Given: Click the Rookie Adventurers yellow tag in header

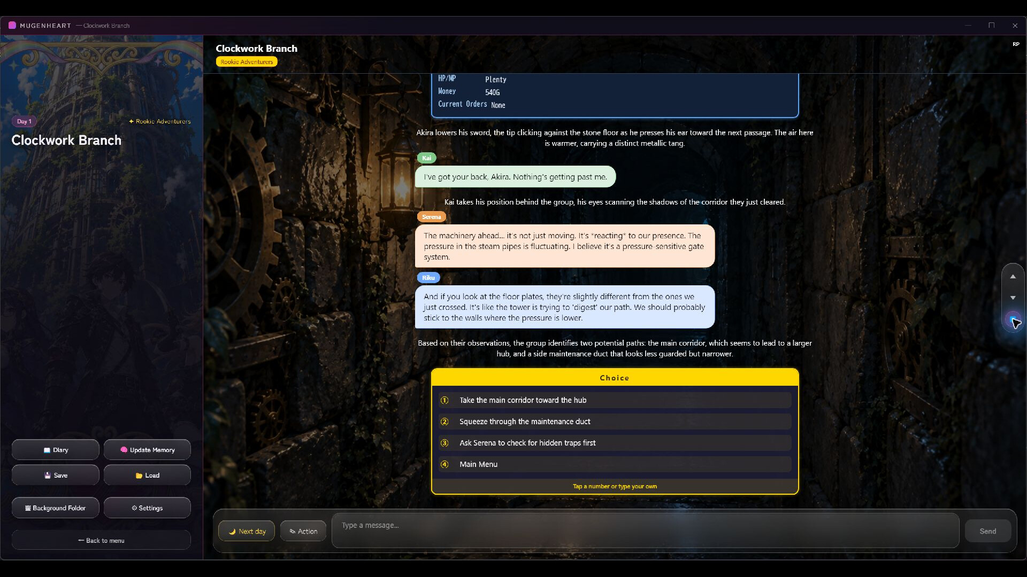Looking at the screenshot, I should [247, 62].
